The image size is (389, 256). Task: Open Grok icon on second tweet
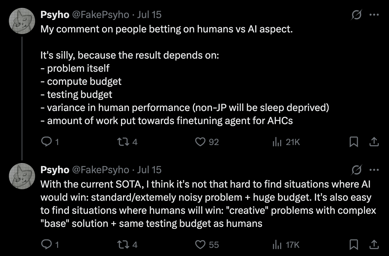(357, 170)
